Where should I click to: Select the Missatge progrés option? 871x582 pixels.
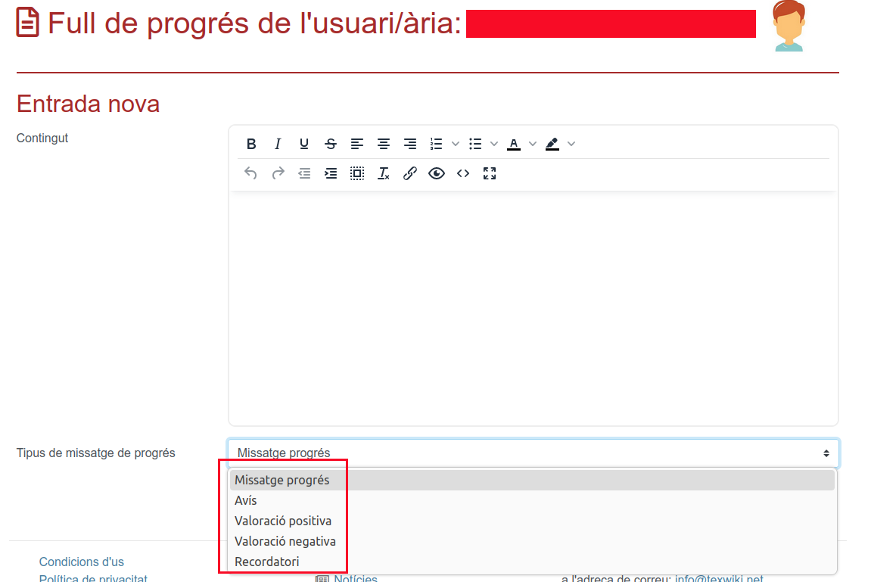(x=532, y=480)
